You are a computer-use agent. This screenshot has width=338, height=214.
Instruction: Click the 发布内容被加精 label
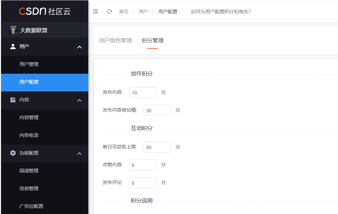coord(120,110)
